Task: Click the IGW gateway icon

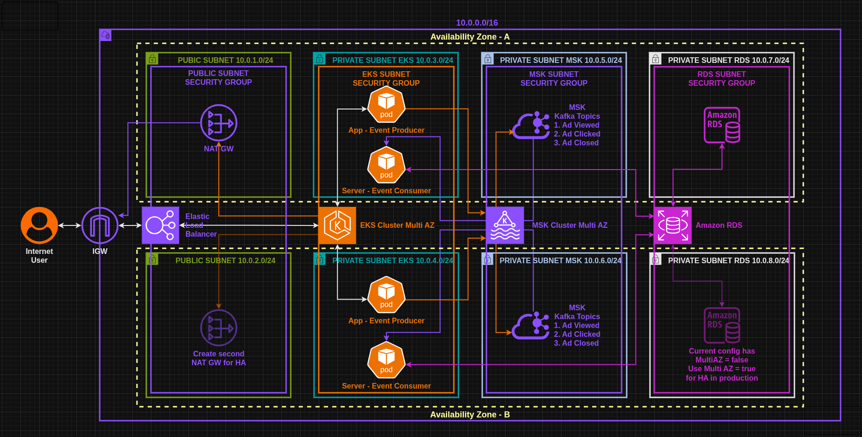Action: (100, 225)
